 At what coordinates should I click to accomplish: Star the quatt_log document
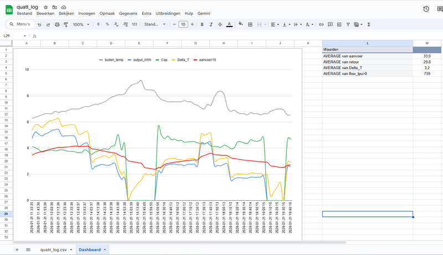coord(45,7)
